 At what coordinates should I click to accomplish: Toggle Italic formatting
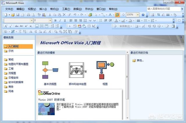pyautogui.click(x=60, y=21)
